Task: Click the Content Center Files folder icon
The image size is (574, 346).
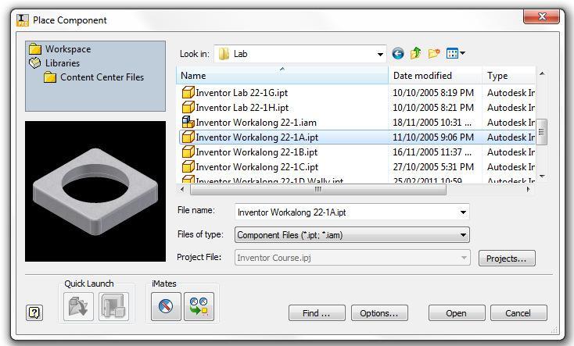Action: coord(50,77)
